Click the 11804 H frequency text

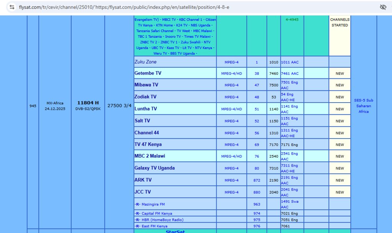(88, 103)
